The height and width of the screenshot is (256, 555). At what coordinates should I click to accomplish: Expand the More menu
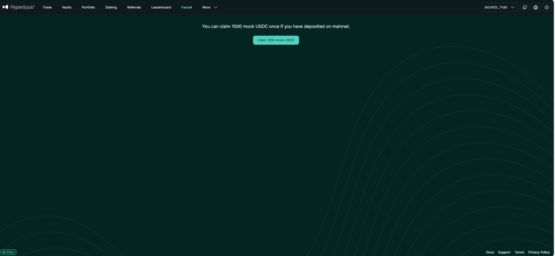pyautogui.click(x=210, y=7)
